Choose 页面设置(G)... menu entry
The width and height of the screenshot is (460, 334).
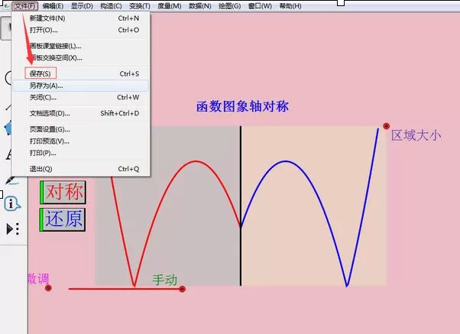[x=81, y=129]
